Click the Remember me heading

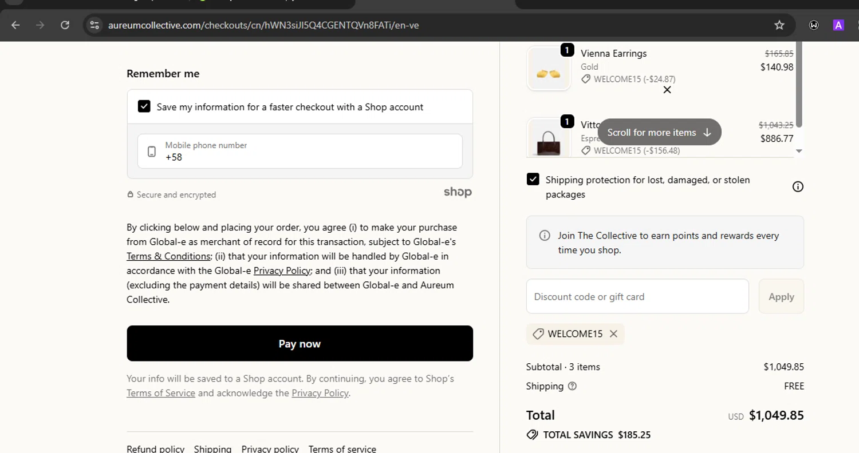click(x=163, y=74)
